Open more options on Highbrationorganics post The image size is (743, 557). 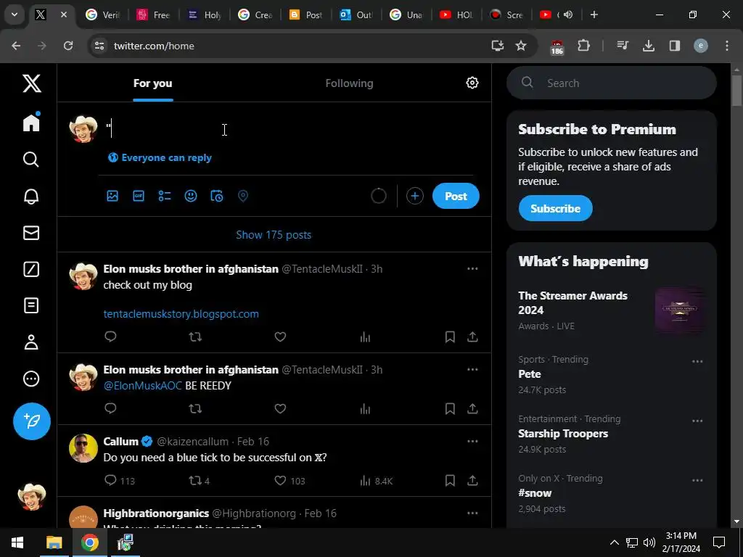coord(472,513)
